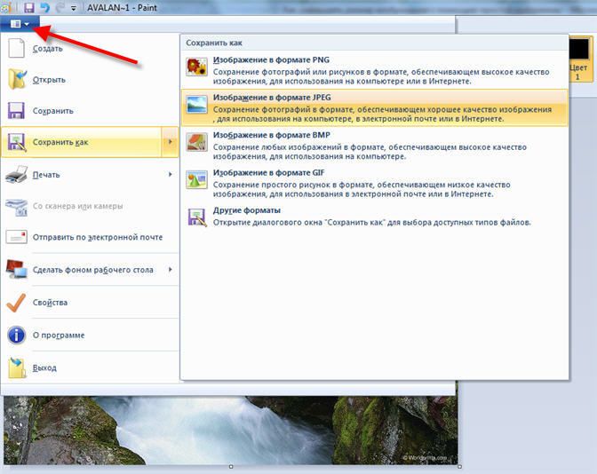
Task: Click the GIF format picture icon
Action: [197, 179]
